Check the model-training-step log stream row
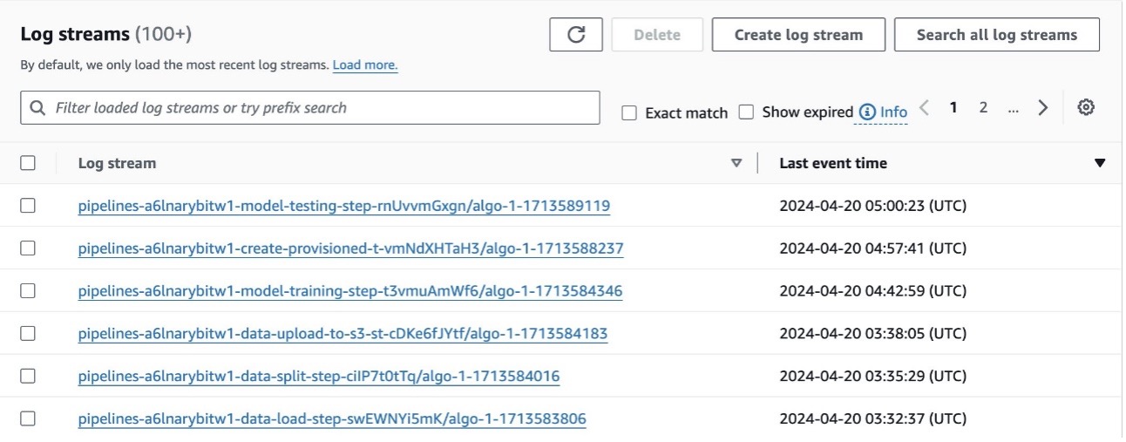The image size is (1126, 442). tap(28, 290)
